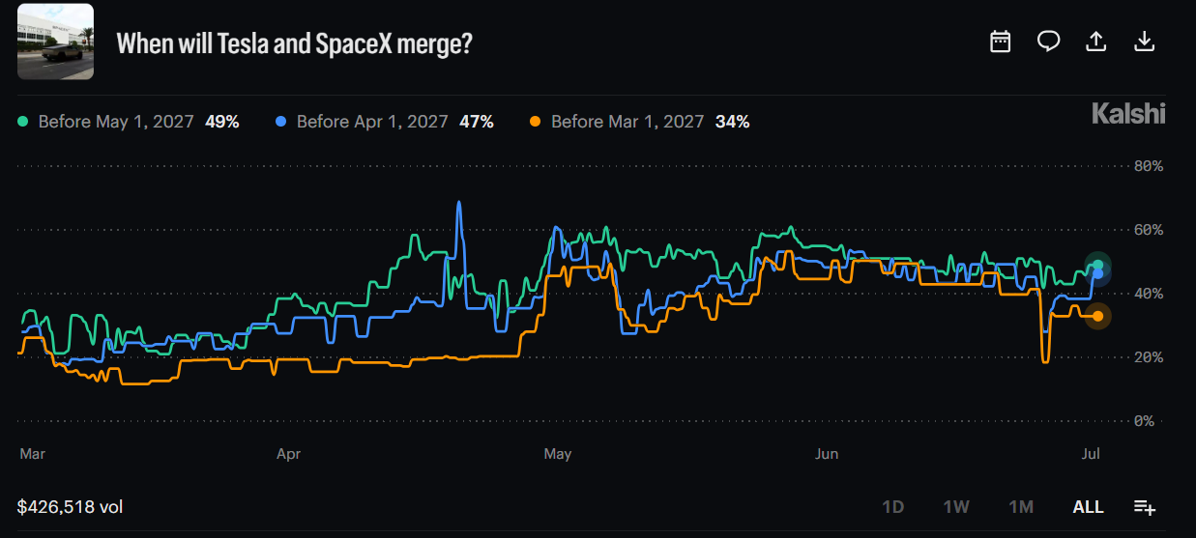Click blue legend dot for Apr series
Image resolution: width=1196 pixels, height=538 pixels.
(281, 122)
